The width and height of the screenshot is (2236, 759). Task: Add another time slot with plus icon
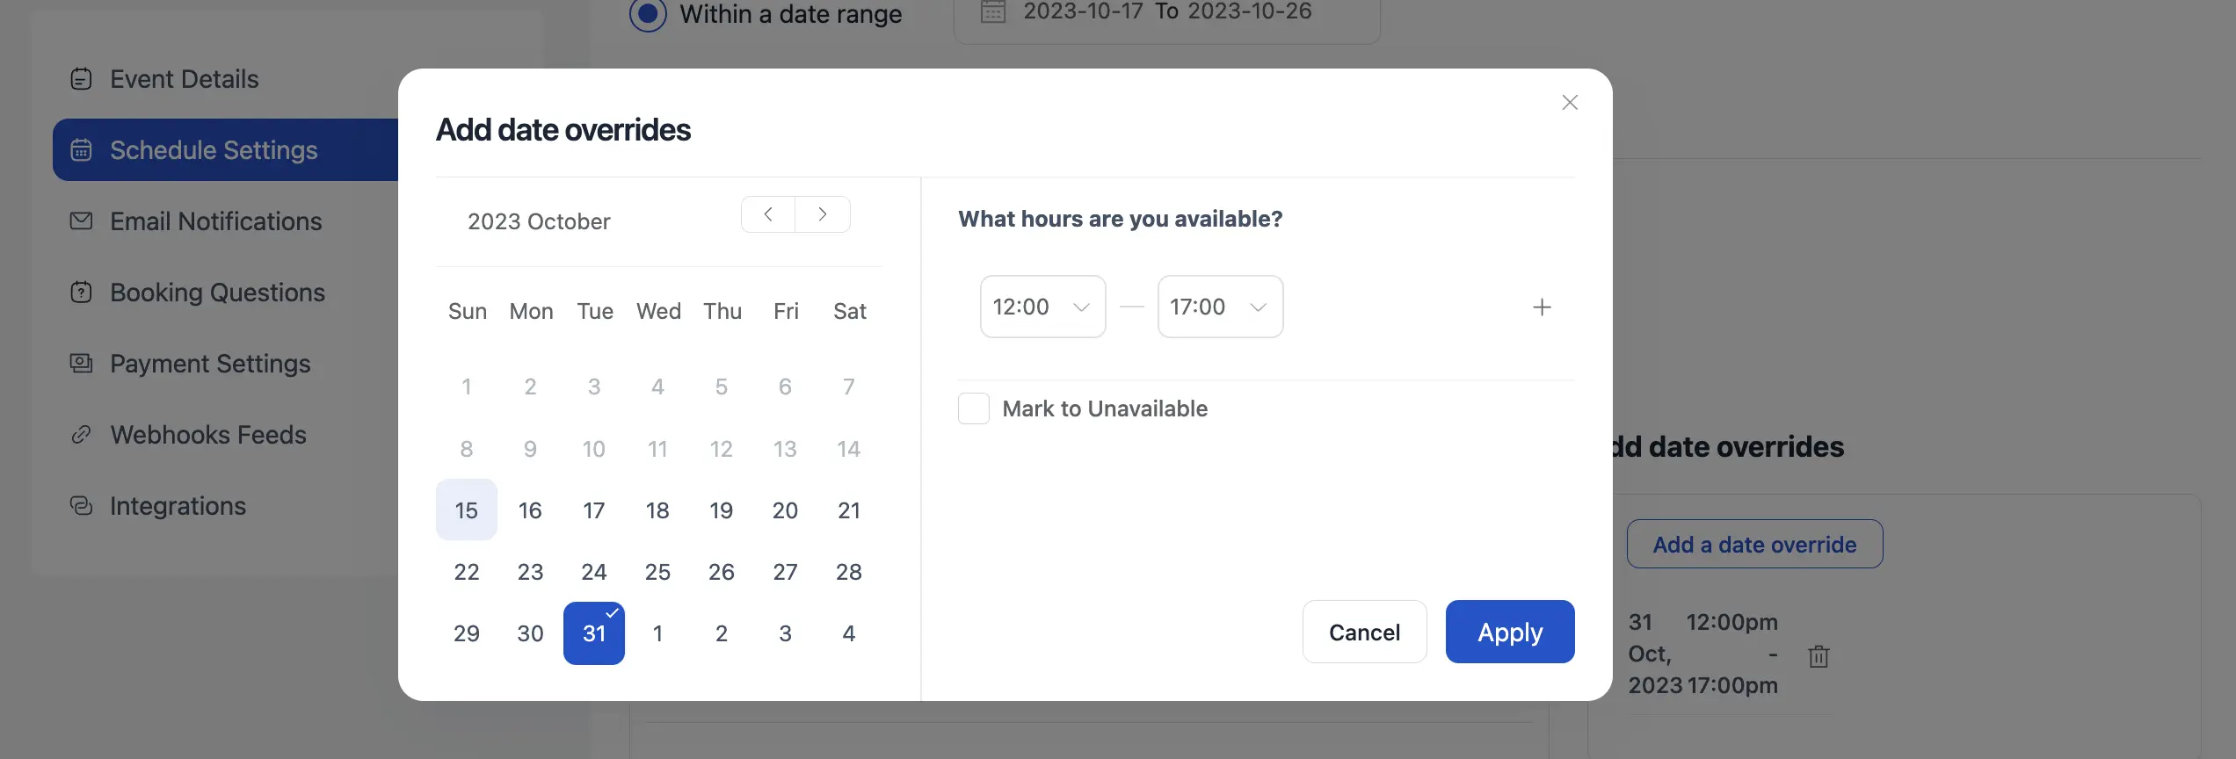point(1542,307)
